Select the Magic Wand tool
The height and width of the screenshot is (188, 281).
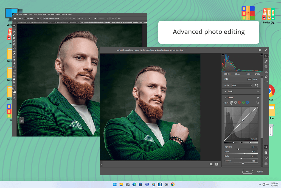click(x=14, y=35)
